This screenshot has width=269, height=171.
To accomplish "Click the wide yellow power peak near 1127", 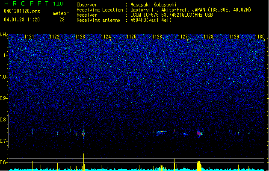I will click(x=199, y=165).
